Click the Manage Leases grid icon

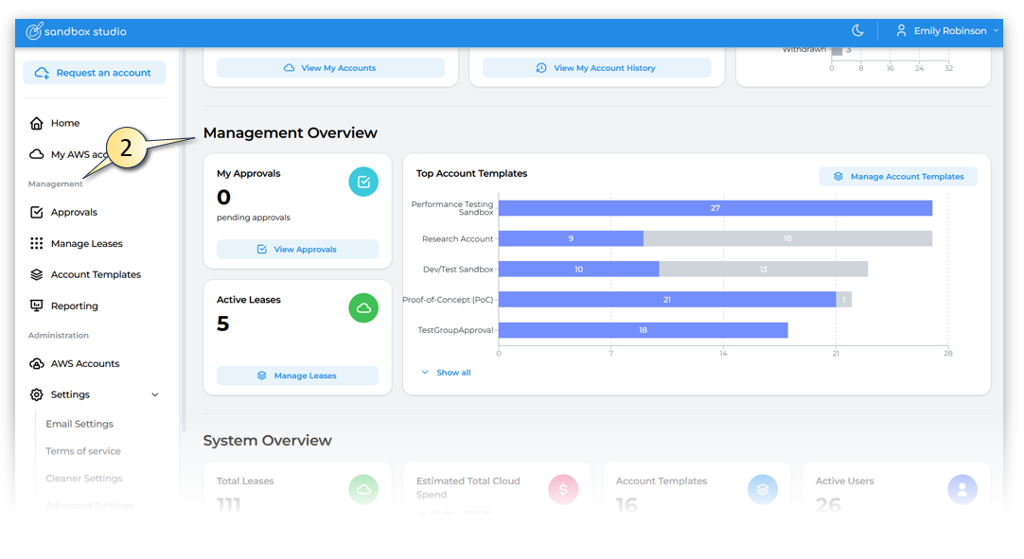tap(37, 244)
